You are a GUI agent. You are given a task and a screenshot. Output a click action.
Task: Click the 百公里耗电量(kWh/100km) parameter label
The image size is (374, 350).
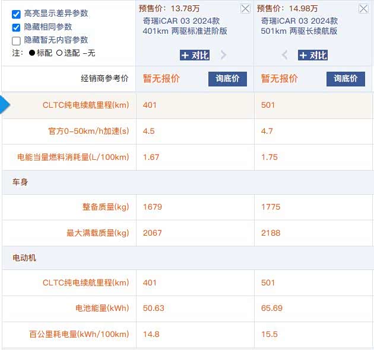[x=79, y=335]
